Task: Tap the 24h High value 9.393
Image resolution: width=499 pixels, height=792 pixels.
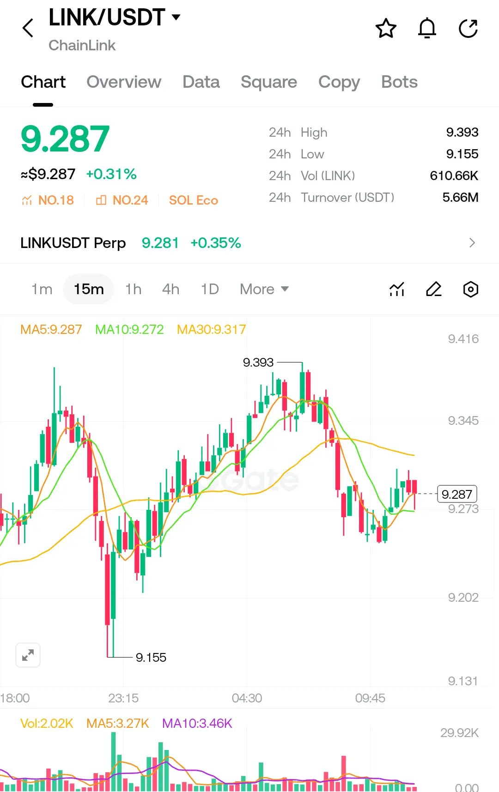Action: pos(462,132)
